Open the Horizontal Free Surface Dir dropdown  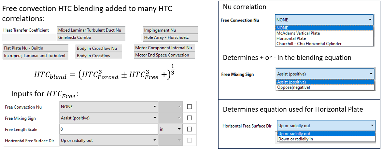(x=108, y=141)
